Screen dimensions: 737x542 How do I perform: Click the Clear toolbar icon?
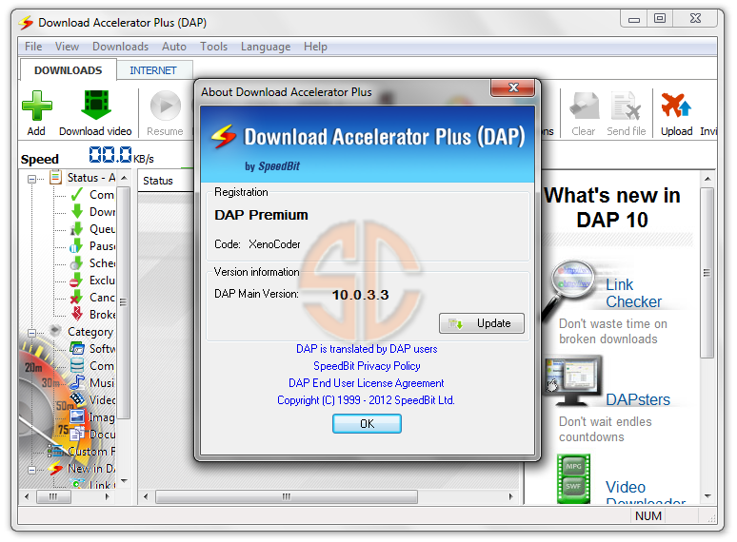click(584, 106)
